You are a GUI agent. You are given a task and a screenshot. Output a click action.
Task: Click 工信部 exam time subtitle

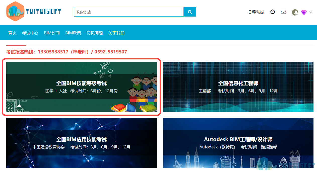[238, 91]
